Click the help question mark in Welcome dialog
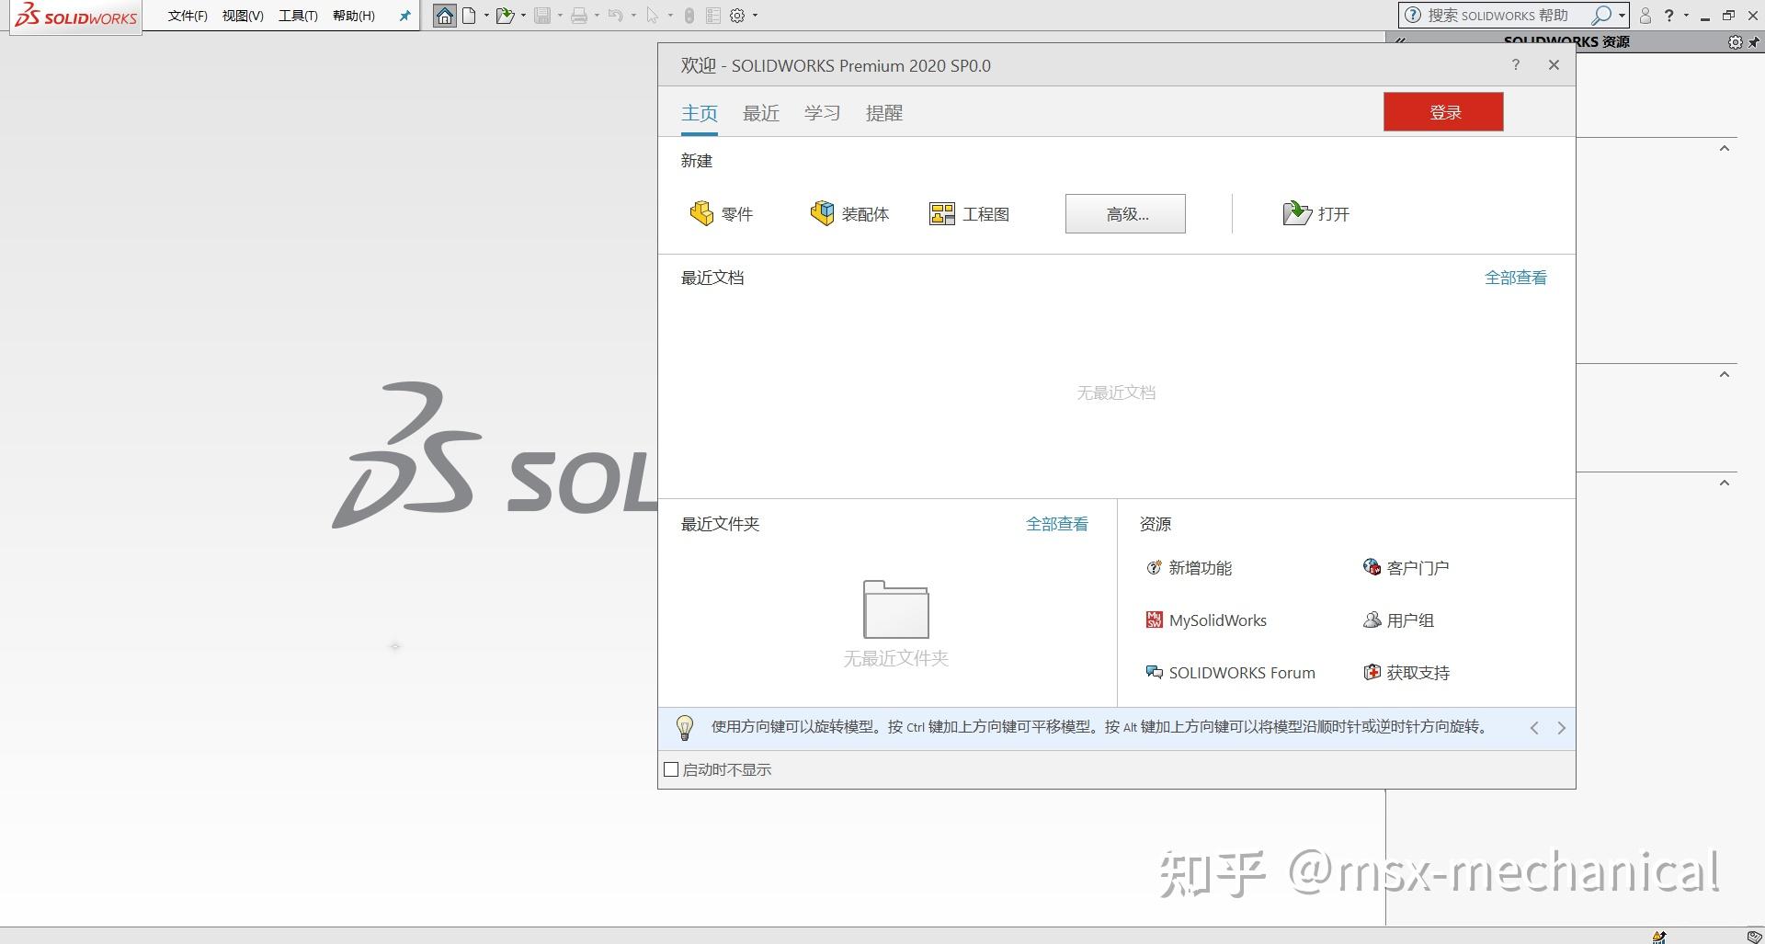The width and height of the screenshot is (1765, 944). 1516,64
